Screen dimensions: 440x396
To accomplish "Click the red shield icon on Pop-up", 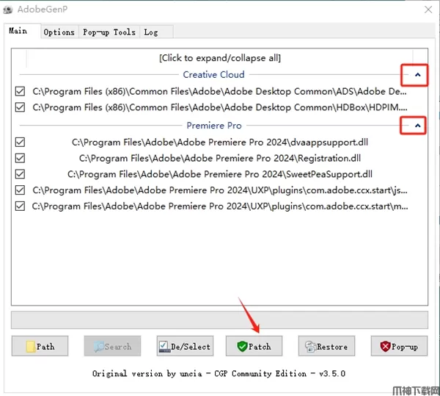I will 385,346.
